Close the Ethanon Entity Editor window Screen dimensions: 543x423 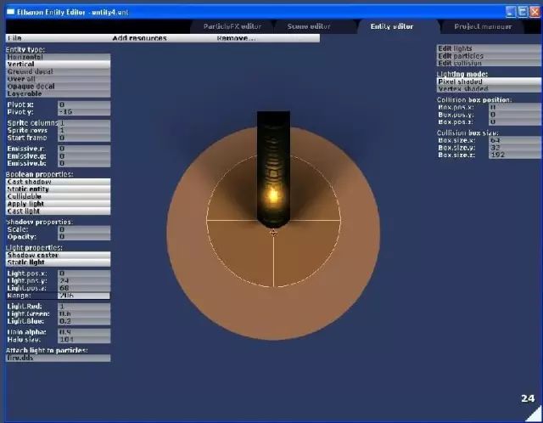pos(535,12)
